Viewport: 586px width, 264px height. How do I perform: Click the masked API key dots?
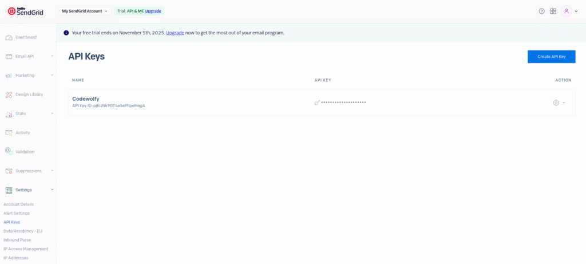[x=343, y=103]
